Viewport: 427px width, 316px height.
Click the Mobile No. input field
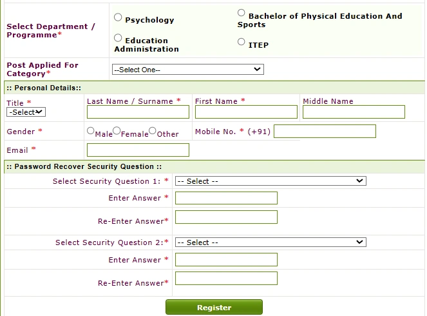[325, 132]
